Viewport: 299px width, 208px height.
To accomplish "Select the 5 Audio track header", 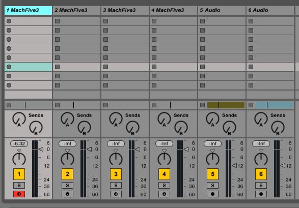I will [x=222, y=10].
